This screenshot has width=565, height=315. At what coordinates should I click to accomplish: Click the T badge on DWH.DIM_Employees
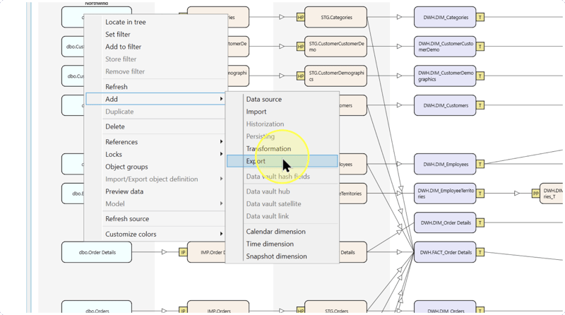(480, 165)
